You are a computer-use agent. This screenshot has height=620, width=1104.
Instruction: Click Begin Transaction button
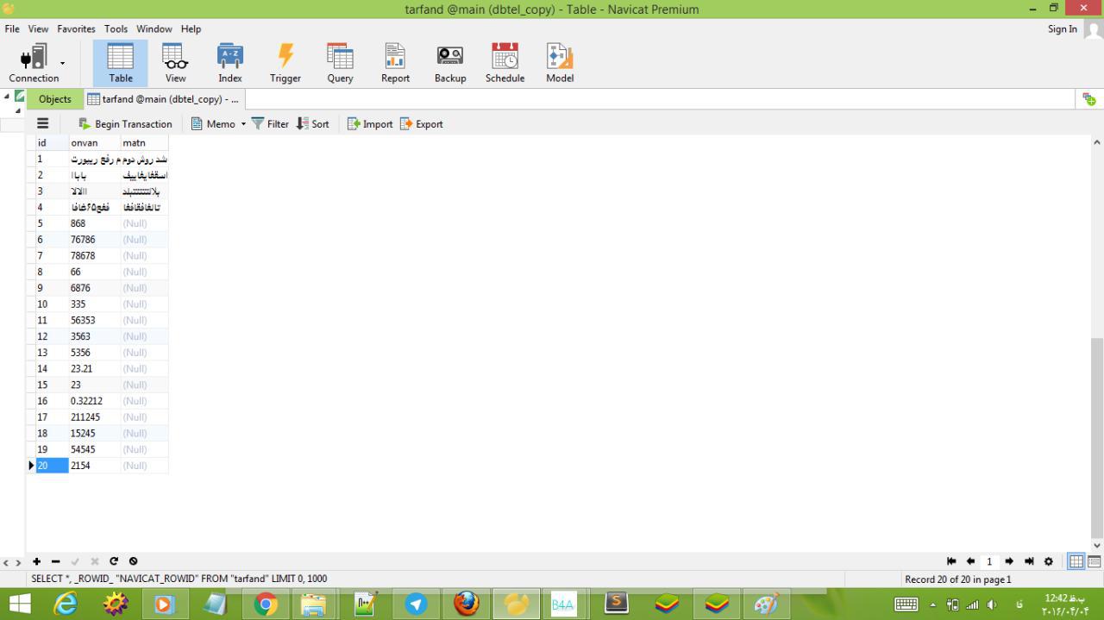(x=125, y=124)
